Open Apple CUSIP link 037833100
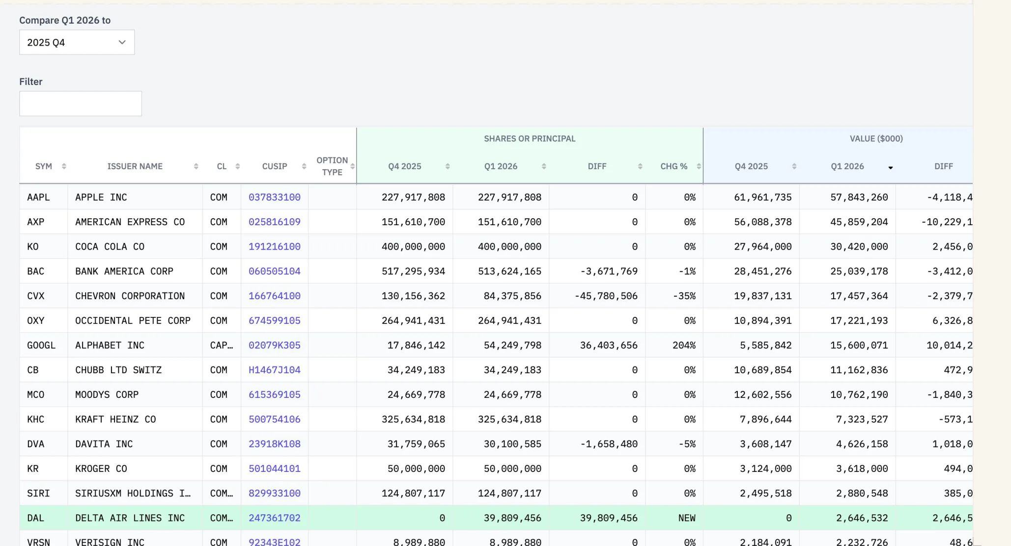This screenshot has width=1011, height=546. pos(275,197)
